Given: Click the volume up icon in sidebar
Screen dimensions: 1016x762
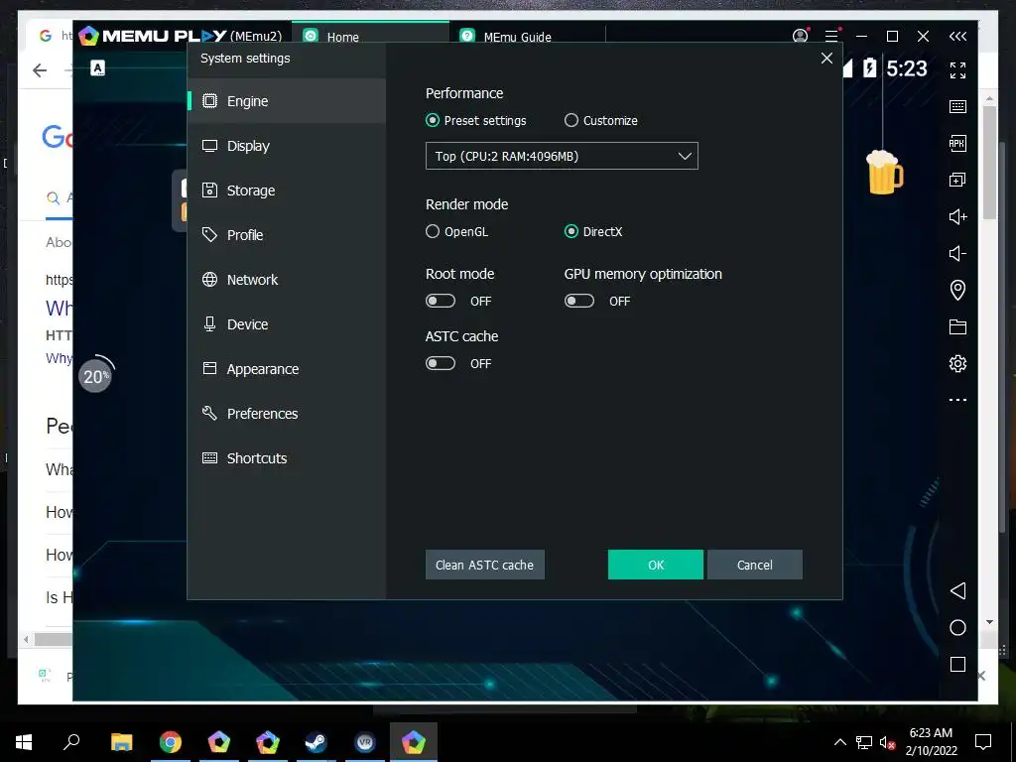Looking at the screenshot, I should [957, 216].
